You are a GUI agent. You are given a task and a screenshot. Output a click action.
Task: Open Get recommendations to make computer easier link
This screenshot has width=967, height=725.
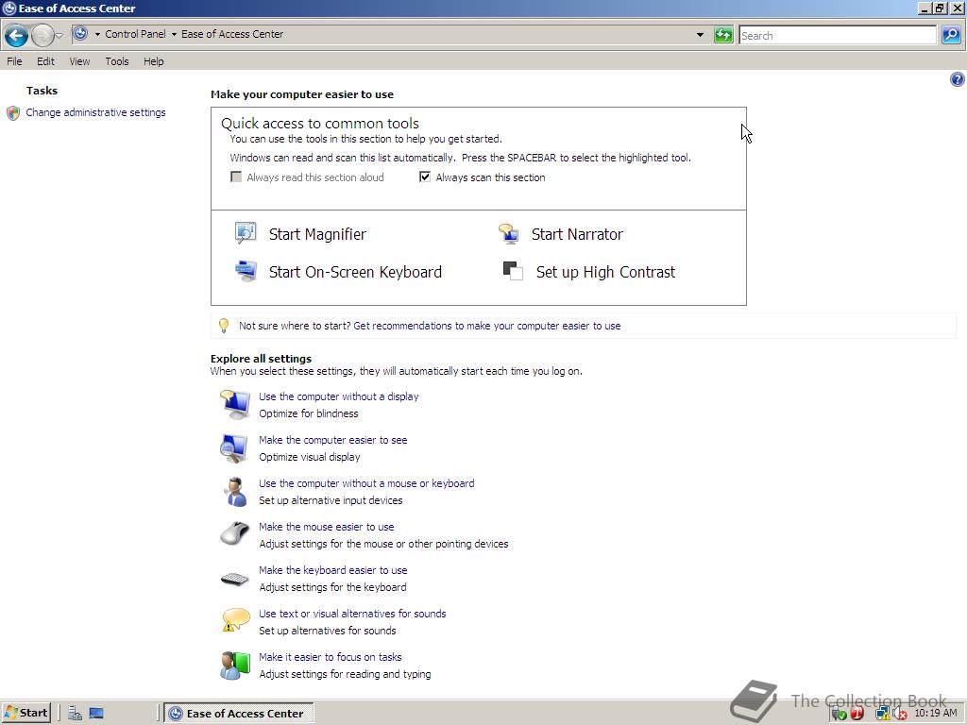pyautogui.click(x=487, y=326)
